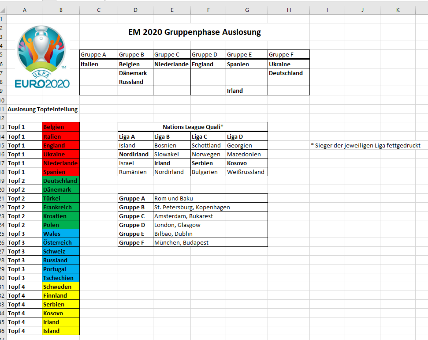Click the 'Rumänien' cell
428x340 pixels.
(x=136, y=172)
